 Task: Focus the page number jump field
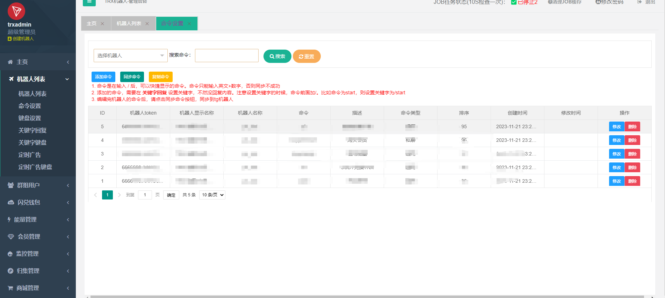tap(145, 195)
